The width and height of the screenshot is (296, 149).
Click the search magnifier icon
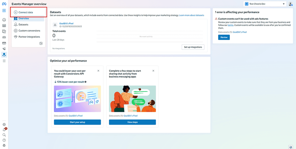pos(4,135)
